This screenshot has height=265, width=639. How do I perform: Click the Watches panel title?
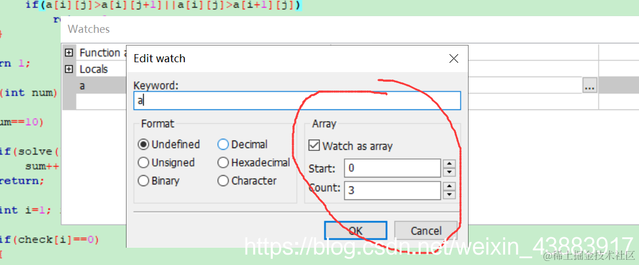pos(88,29)
